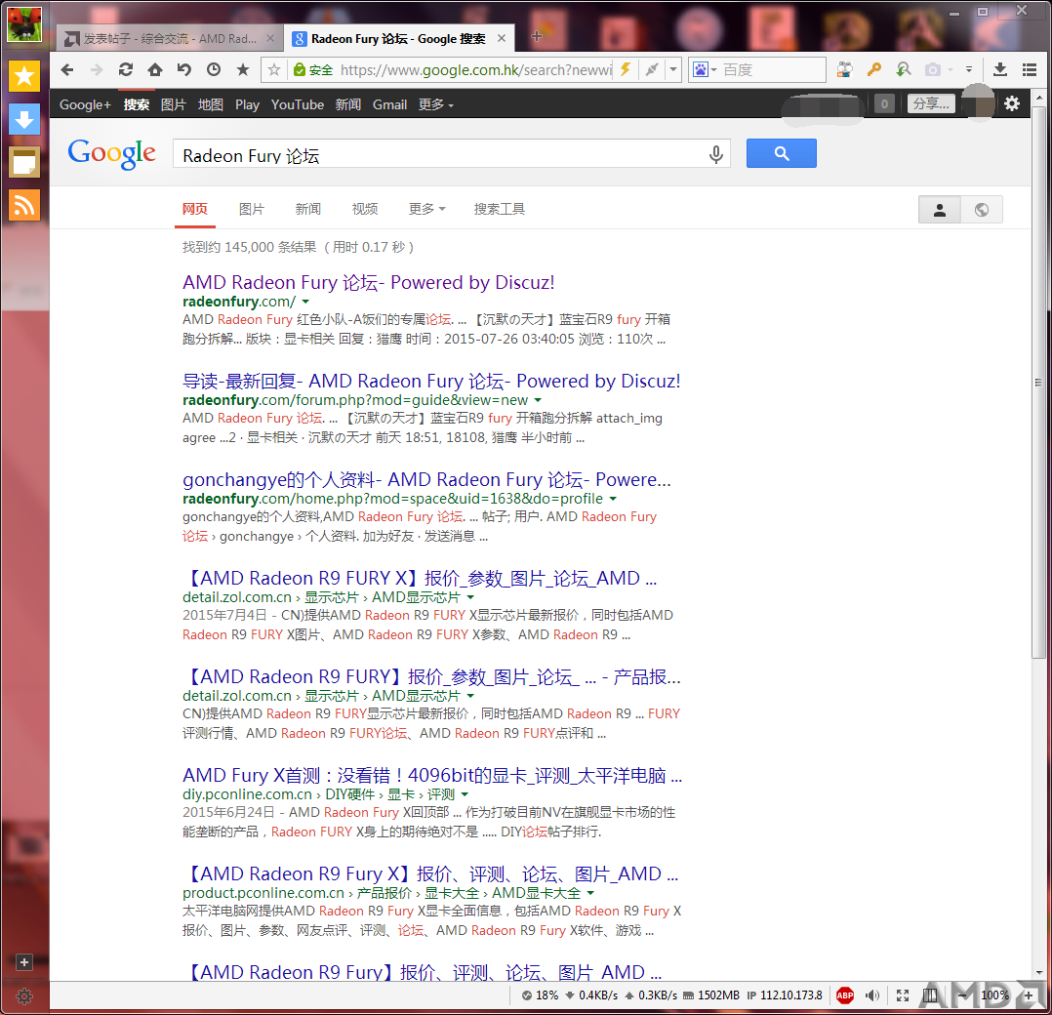1052x1015 pixels.
Task: Start a voice search with the microphone
Action: (716, 154)
